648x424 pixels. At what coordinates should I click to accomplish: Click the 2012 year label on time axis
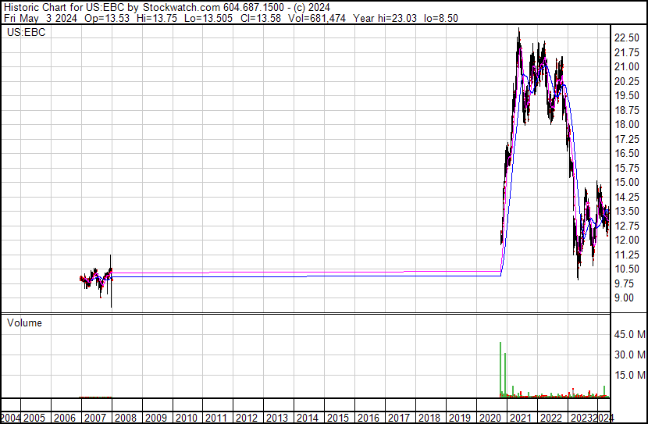pyautogui.click(x=247, y=418)
